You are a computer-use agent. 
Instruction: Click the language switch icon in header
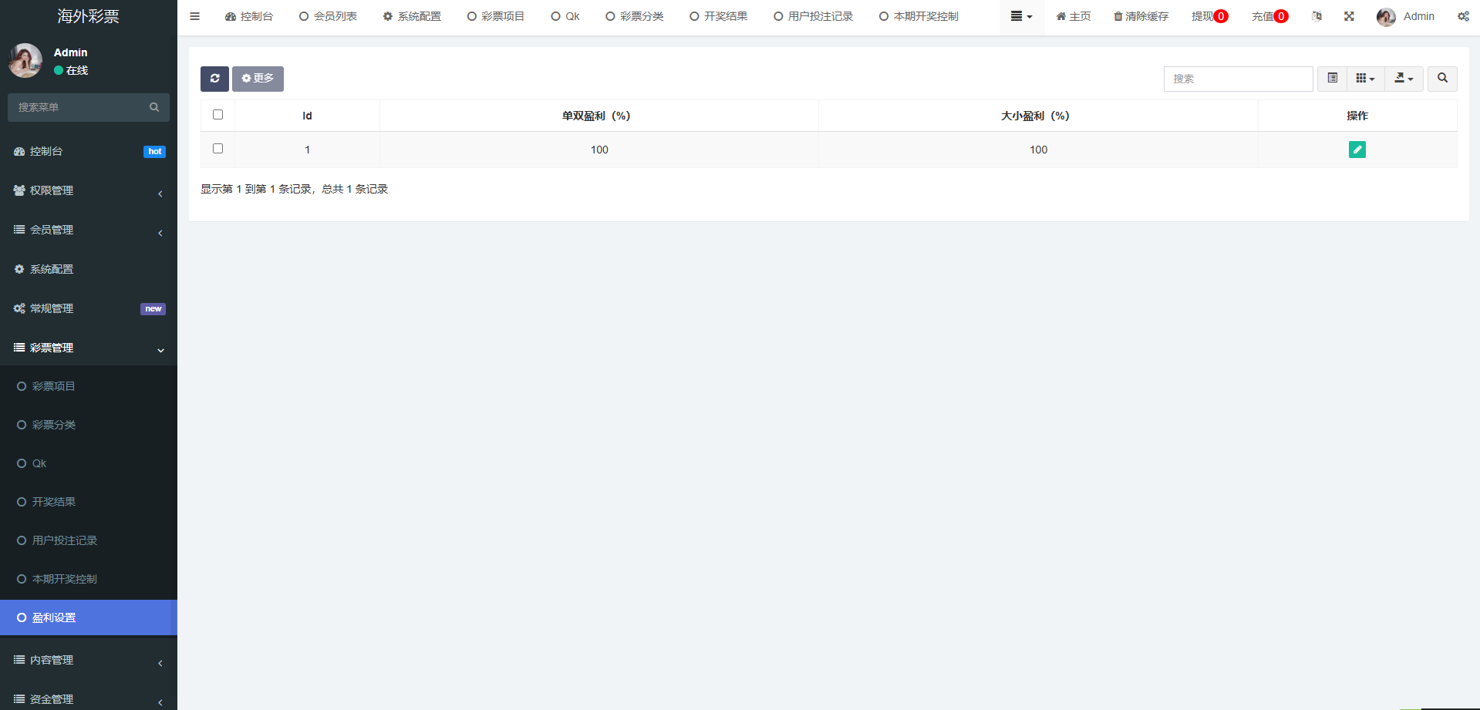click(1316, 16)
